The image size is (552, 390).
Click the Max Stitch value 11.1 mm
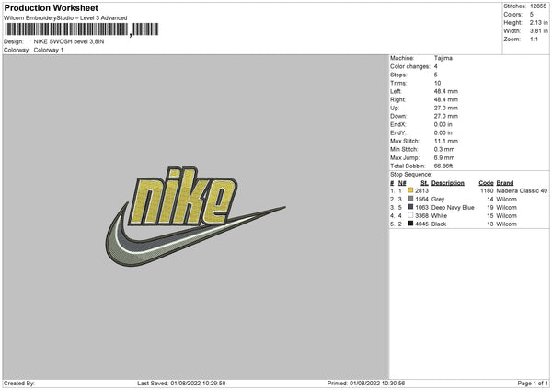coord(445,141)
